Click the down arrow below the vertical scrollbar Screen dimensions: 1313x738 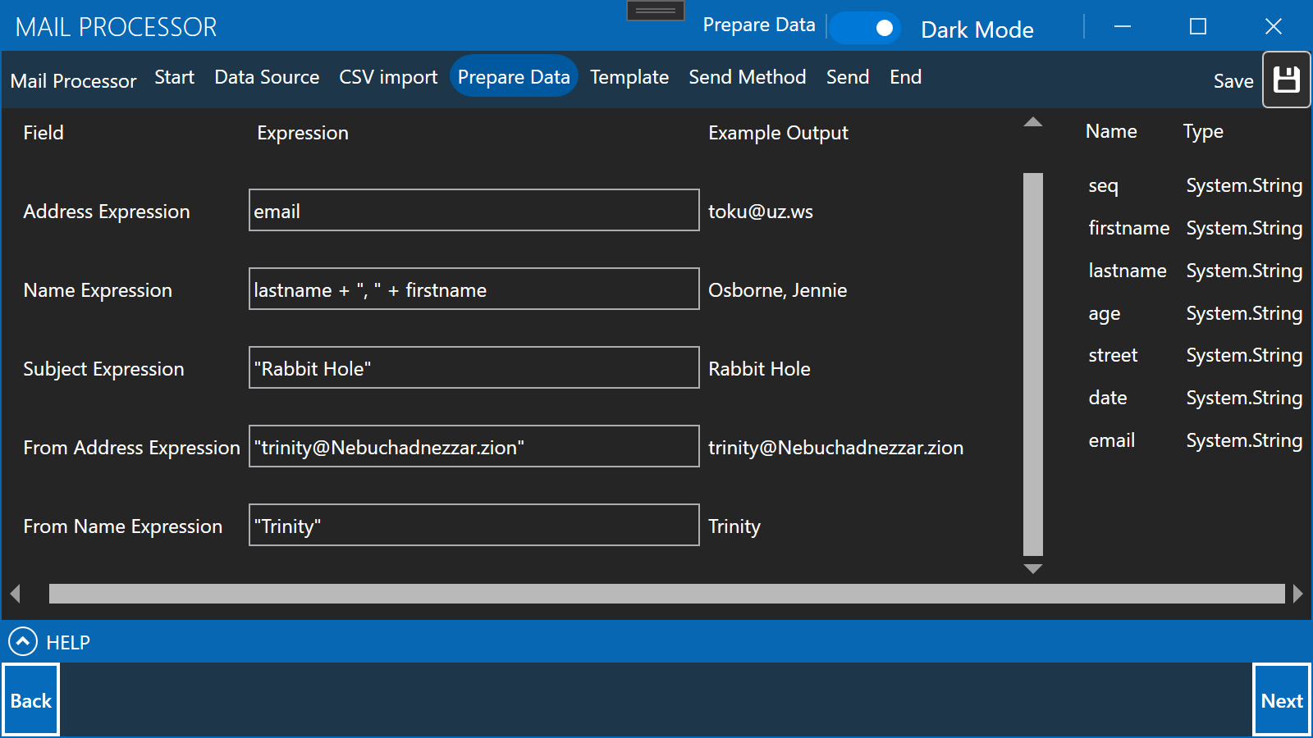click(1033, 569)
